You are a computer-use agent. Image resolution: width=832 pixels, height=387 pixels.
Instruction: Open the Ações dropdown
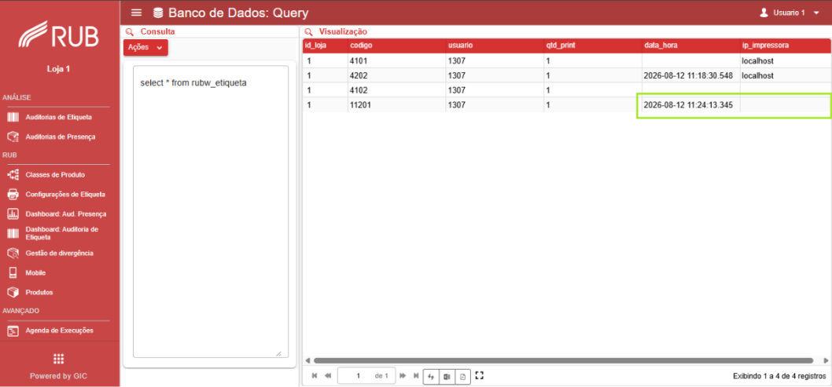(x=145, y=47)
